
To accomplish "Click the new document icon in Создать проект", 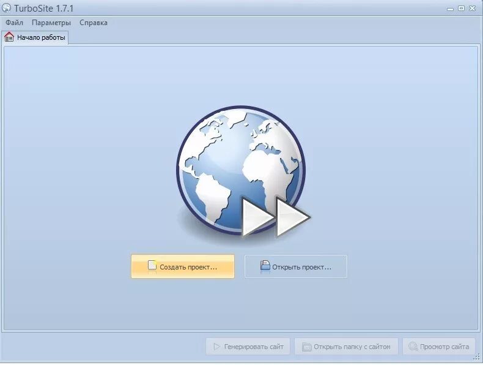I will [152, 265].
